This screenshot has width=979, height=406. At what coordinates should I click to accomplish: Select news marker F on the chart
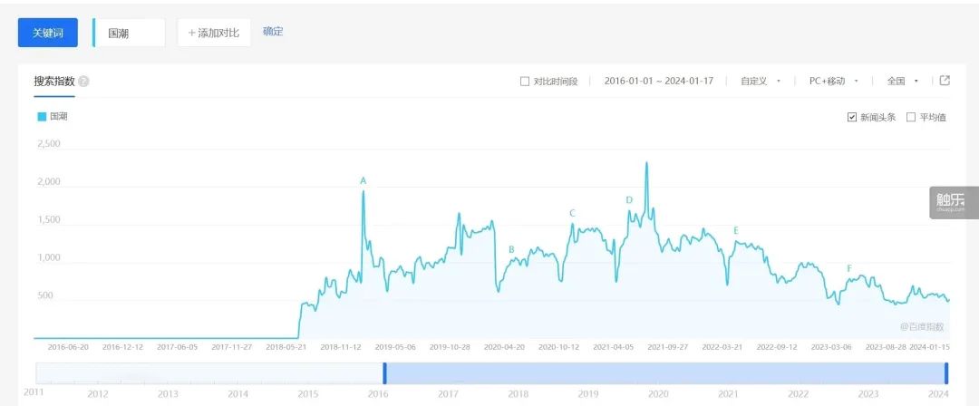pyautogui.click(x=849, y=269)
